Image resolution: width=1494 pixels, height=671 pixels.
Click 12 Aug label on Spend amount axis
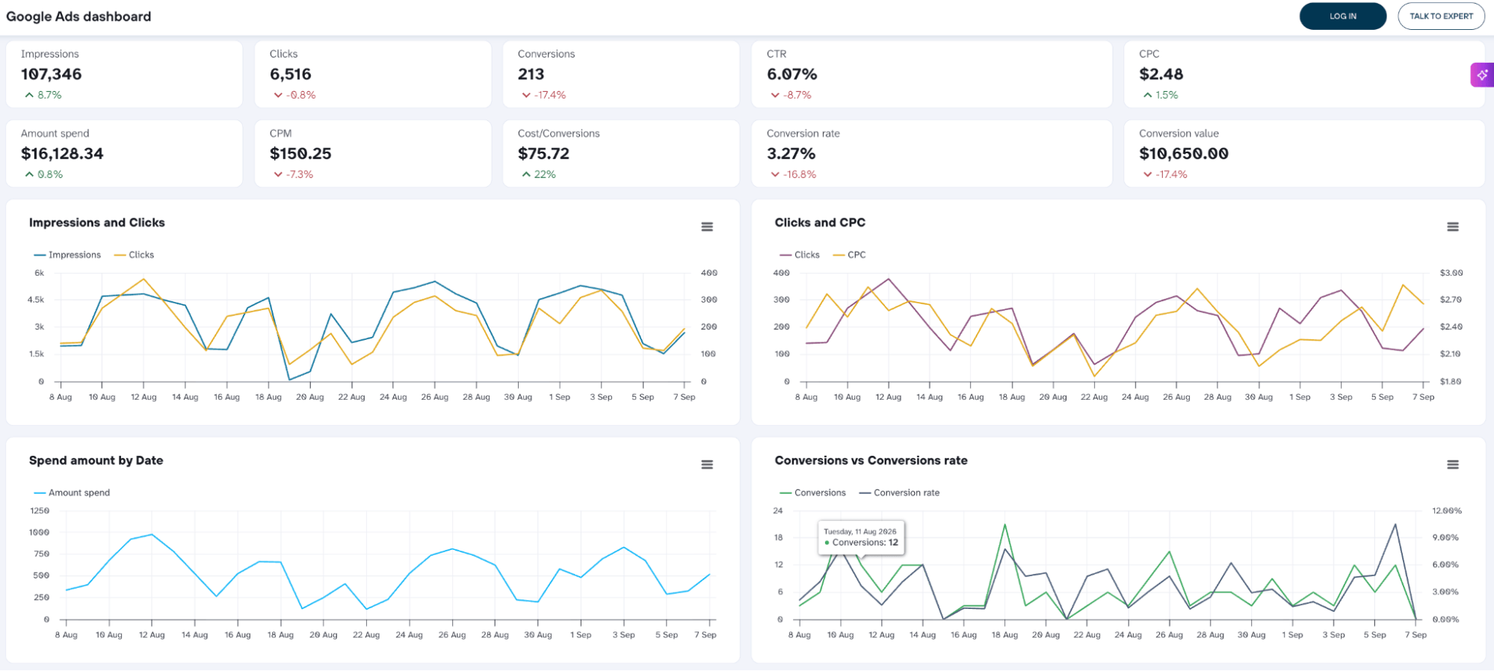pyautogui.click(x=152, y=635)
